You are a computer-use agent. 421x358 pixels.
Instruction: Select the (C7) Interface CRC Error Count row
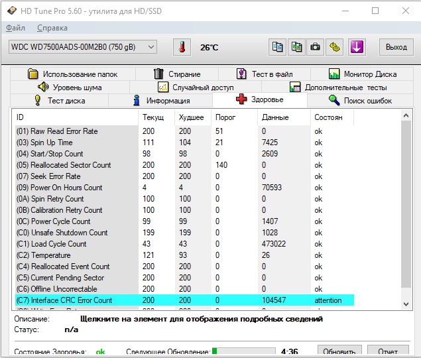pos(184,300)
